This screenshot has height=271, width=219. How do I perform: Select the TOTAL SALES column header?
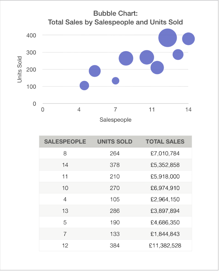point(165,142)
